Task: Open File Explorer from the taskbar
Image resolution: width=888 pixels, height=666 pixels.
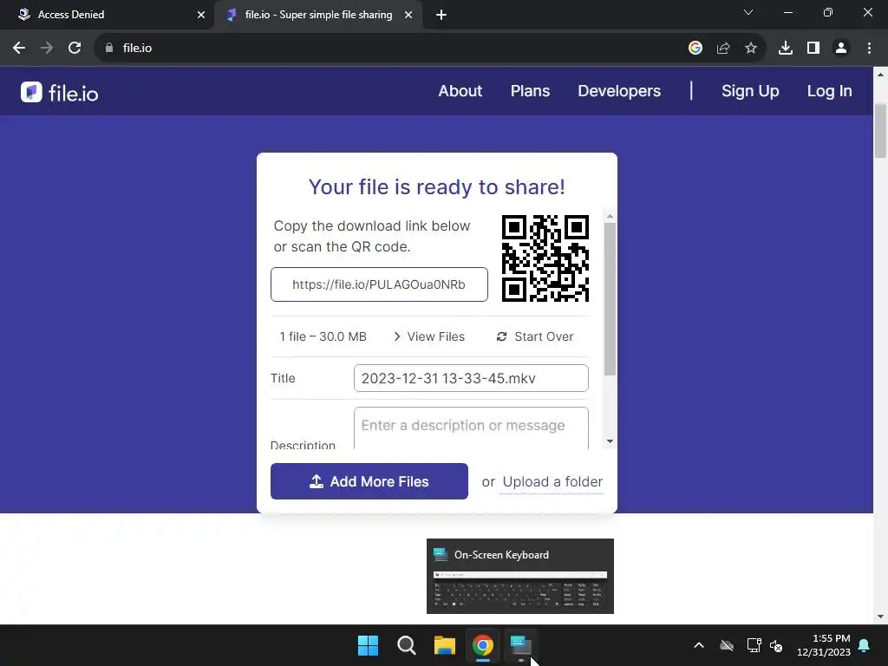Action: pyautogui.click(x=445, y=645)
